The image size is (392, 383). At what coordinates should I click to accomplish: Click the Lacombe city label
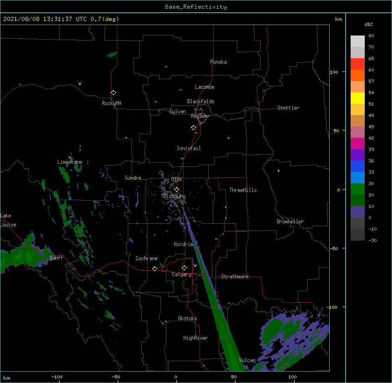pos(205,87)
